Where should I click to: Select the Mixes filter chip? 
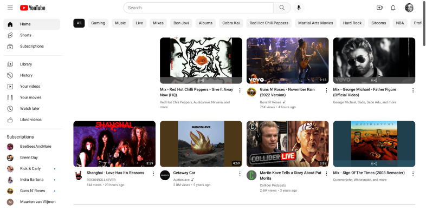tap(158, 23)
